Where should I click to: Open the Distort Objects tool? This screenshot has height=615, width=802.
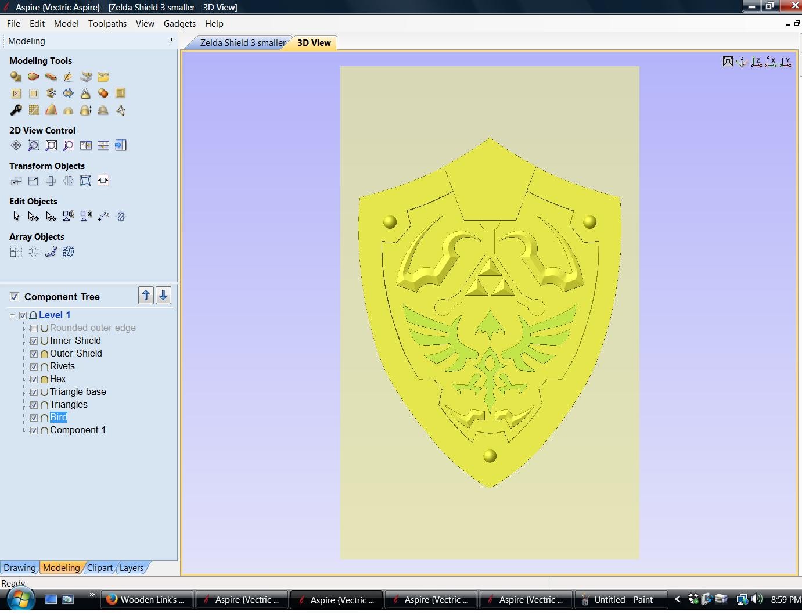click(86, 181)
